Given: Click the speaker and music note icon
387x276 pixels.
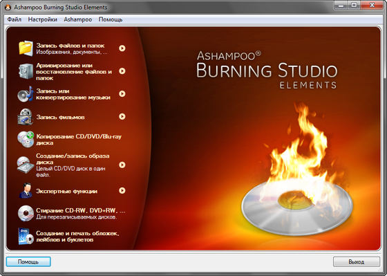Looking at the screenshot, I should click(x=26, y=94).
